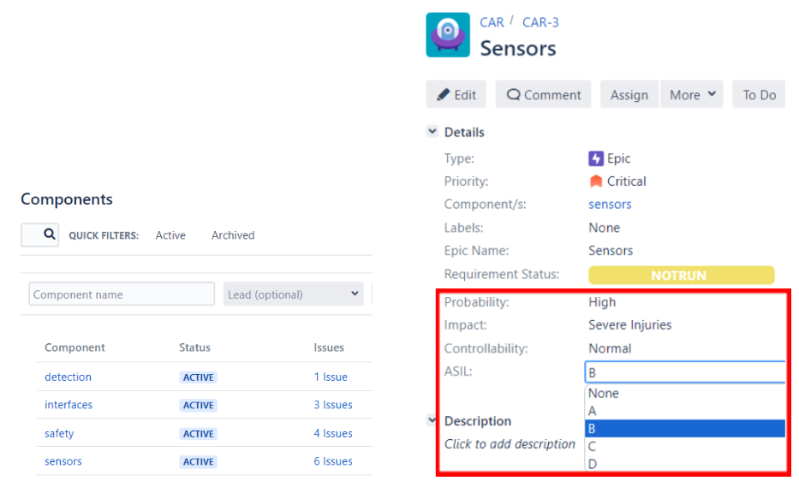Click the Critical priority icon
This screenshot has width=799, height=481.
point(595,181)
